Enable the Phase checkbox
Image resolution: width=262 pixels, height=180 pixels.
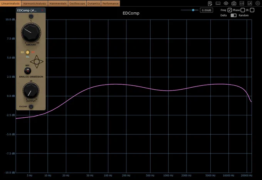pos(243,10)
